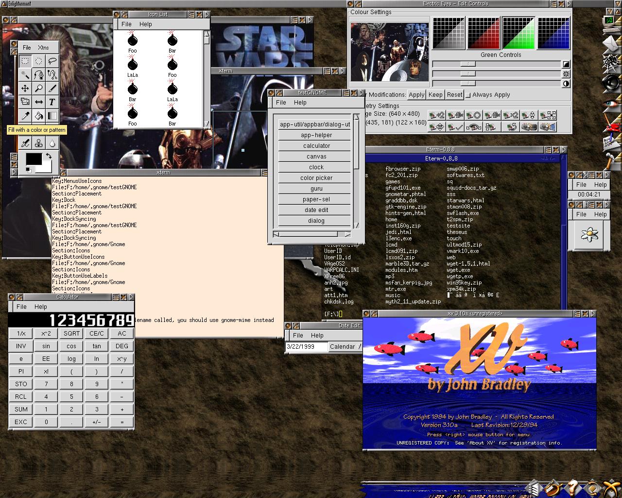
Task: Select the red colour curve swatch
Action: coord(483,33)
